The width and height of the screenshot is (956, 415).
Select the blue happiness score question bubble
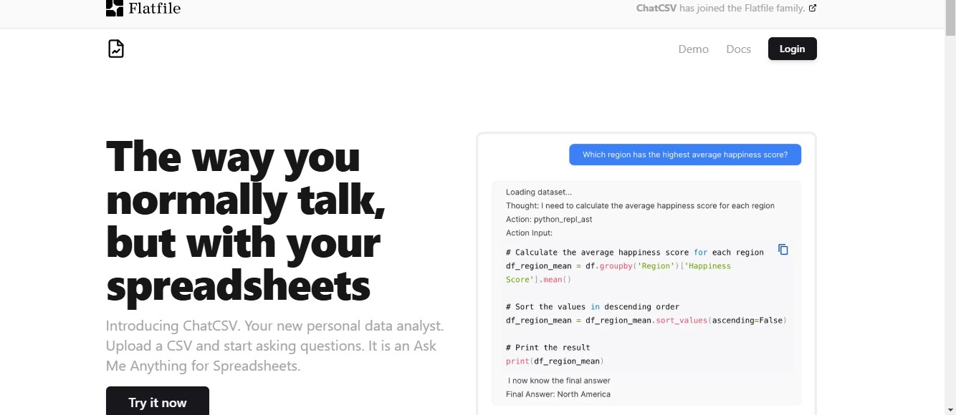point(685,155)
